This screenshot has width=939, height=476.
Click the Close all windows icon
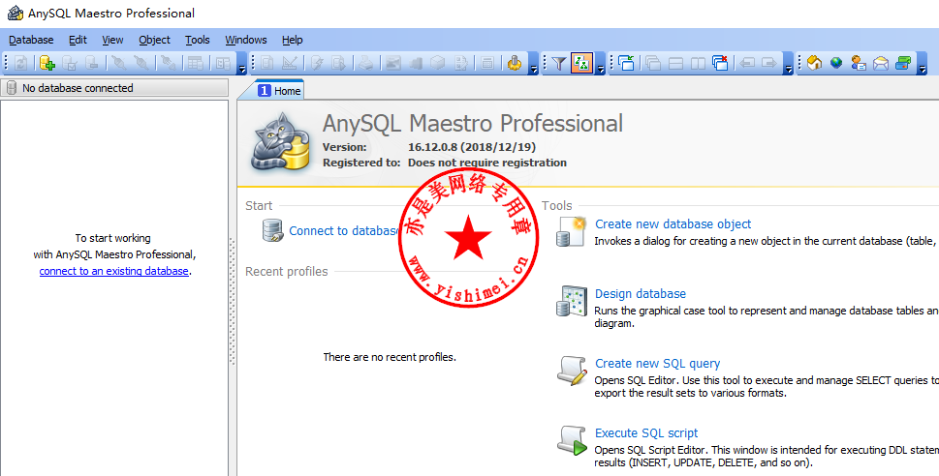click(x=720, y=63)
